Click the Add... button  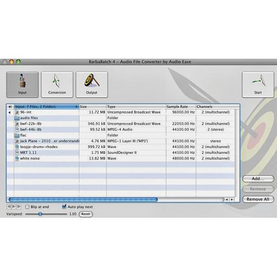pyautogui.click(x=258, y=178)
